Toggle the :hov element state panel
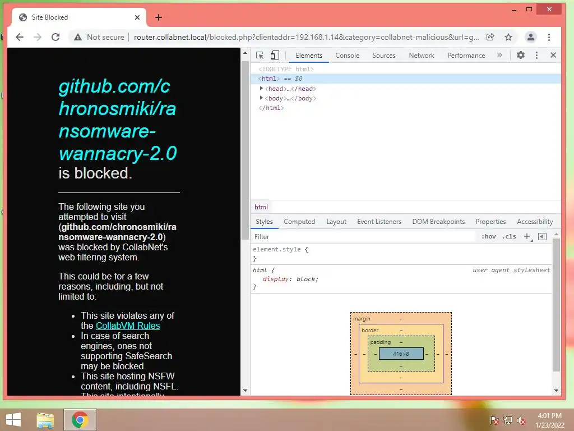 click(488, 237)
